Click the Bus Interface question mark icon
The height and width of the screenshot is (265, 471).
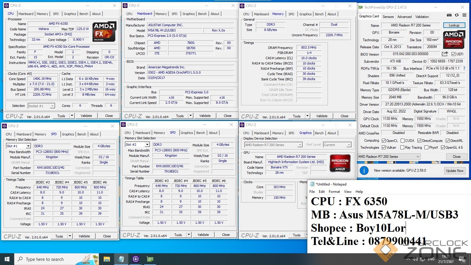464,68
